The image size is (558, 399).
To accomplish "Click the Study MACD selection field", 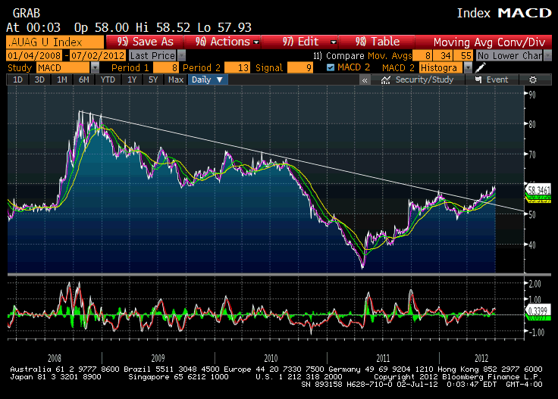I will click(64, 67).
